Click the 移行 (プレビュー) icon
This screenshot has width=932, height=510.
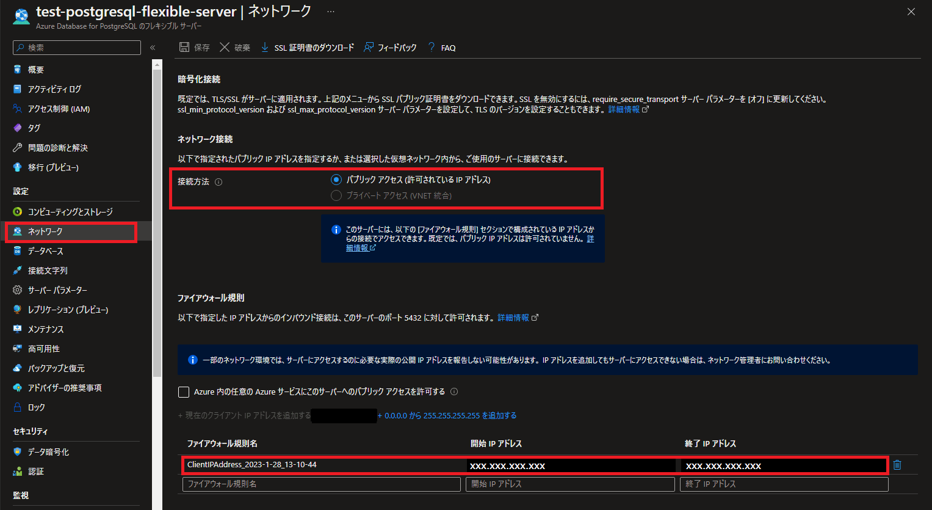click(x=17, y=167)
